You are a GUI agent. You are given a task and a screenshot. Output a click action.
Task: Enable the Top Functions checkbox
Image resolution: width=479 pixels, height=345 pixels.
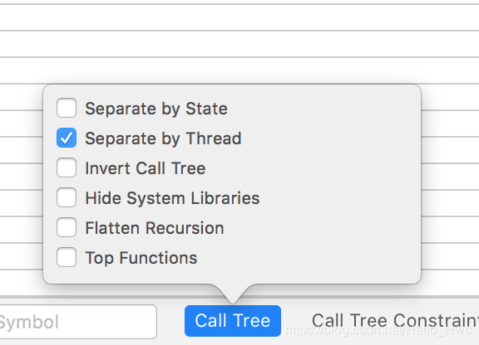click(x=67, y=257)
